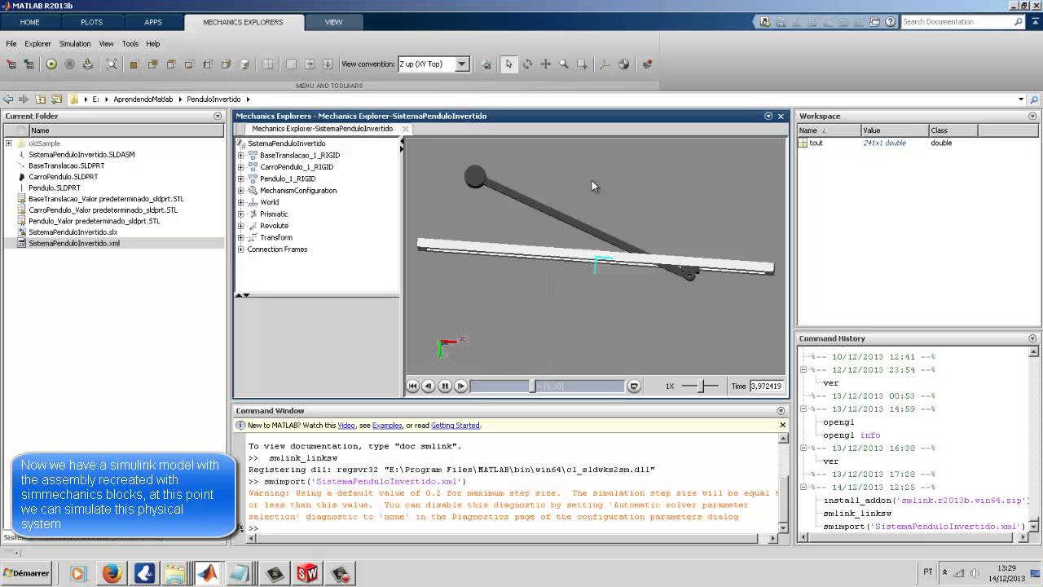Click Firefox icon in taskbar
The height and width of the screenshot is (587, 1043).
(112, 573)
